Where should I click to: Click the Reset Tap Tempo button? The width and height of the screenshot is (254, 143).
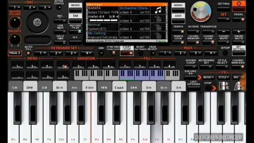(x=140, y=53)
